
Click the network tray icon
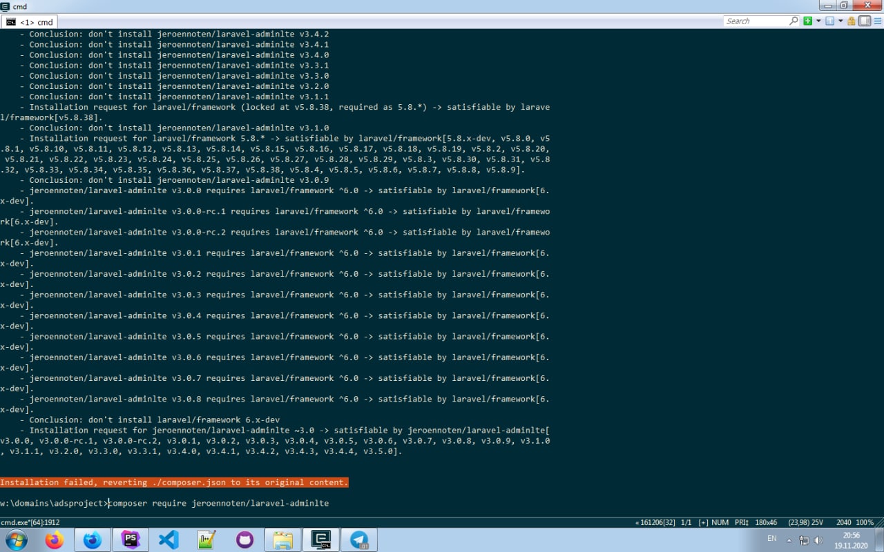tap(804, 540)
